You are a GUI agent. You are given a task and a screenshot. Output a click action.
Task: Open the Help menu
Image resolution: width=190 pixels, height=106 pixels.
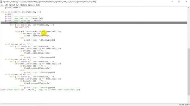pos(38,5)
